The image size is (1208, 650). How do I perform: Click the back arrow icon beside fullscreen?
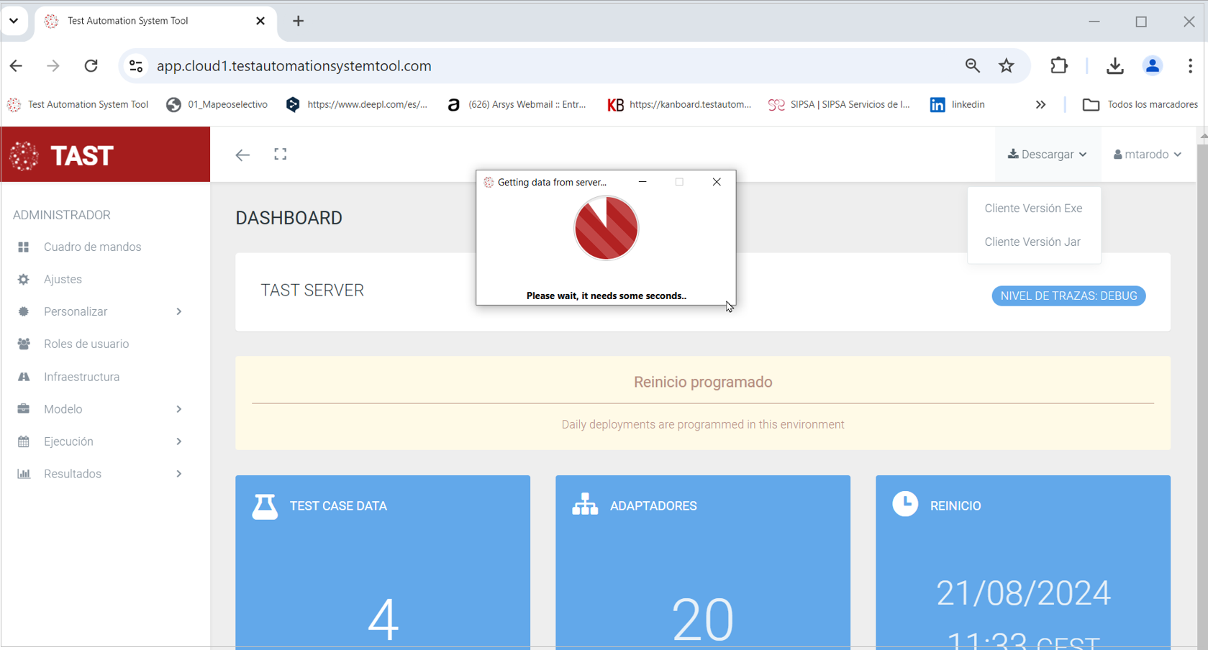tap(242, 155)
